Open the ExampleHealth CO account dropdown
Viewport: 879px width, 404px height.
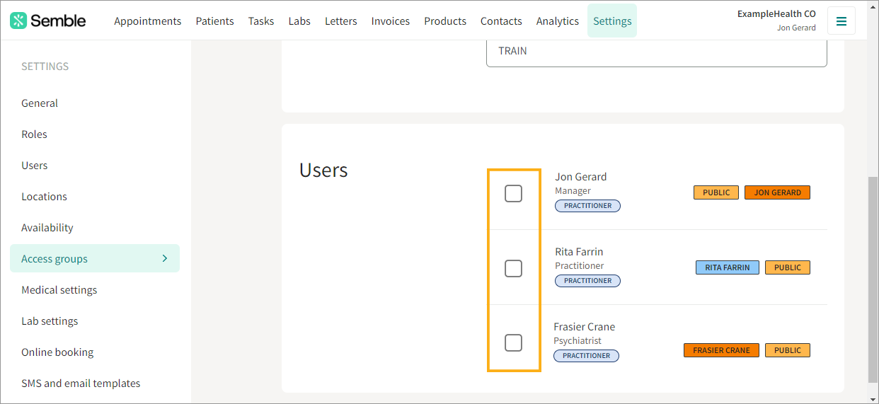(x=776, y=21)
